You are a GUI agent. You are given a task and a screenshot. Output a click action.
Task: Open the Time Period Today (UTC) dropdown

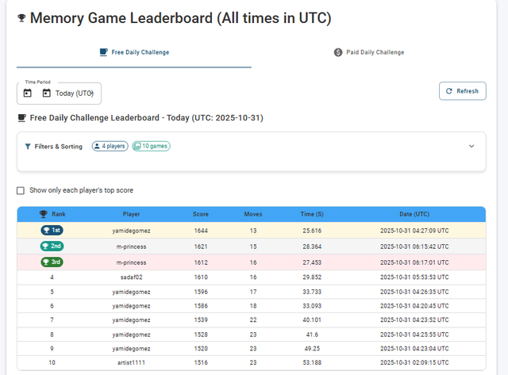59,94
